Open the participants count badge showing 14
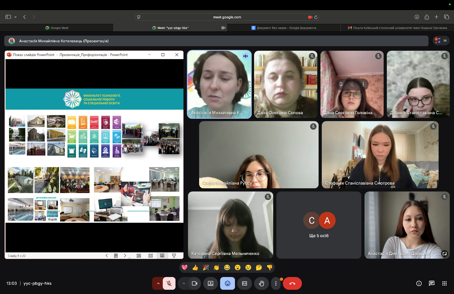Image resolution: width=454 pixels, height=294 pixels. pos(441,41)
